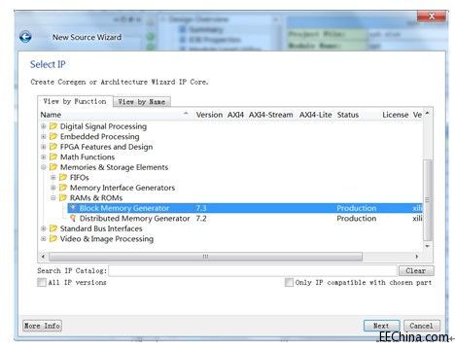This screenshot has height=350, width=455.
Task: Click the Standard Bus Interfaces folder icon
Action: (x=53, y=228)
